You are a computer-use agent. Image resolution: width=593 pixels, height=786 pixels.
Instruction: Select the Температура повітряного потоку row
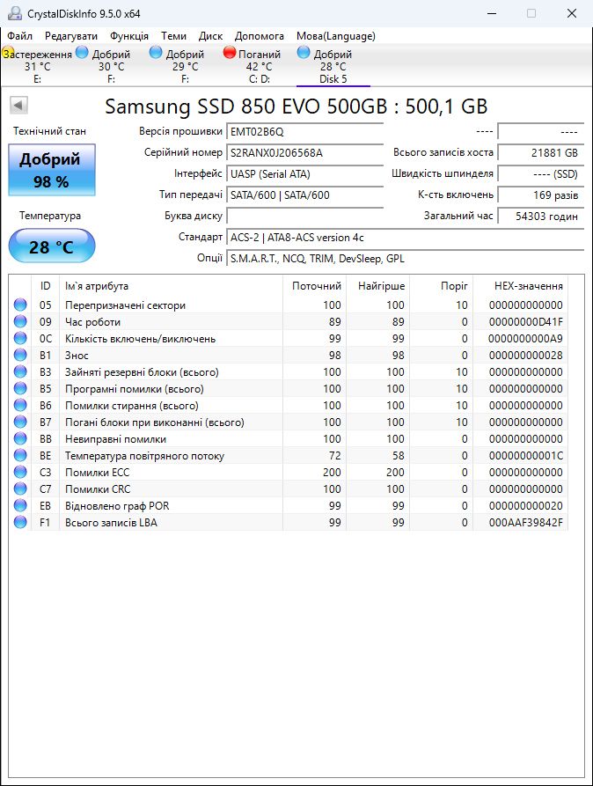click(289, 455)
